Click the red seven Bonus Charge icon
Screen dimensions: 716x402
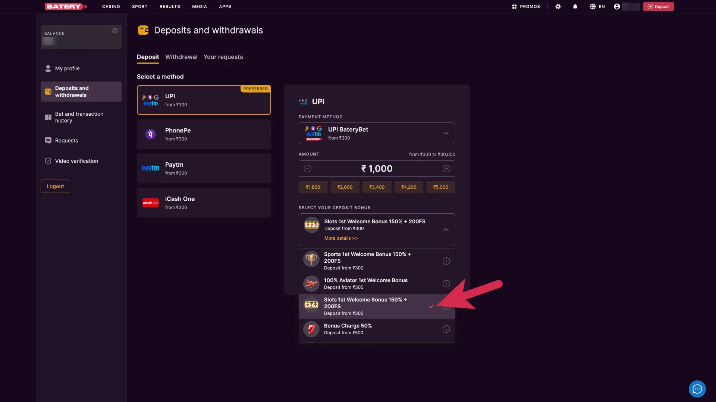311,329
